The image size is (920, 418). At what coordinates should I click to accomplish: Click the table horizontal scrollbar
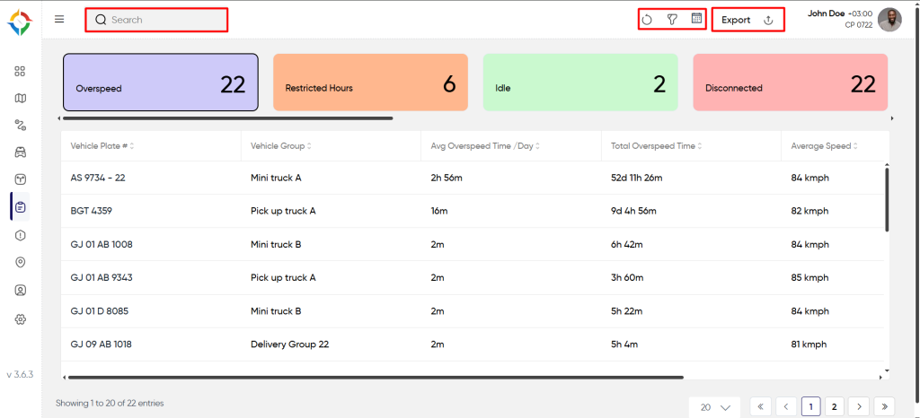(x=376, y=378)
